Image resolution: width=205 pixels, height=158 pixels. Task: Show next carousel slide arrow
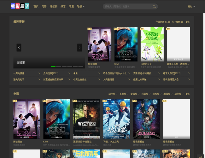(79, 47)
